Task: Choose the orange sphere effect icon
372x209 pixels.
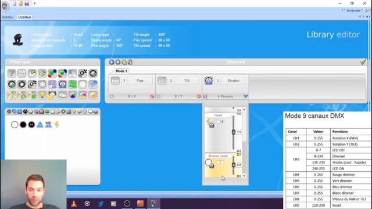Action: (93, 95)
